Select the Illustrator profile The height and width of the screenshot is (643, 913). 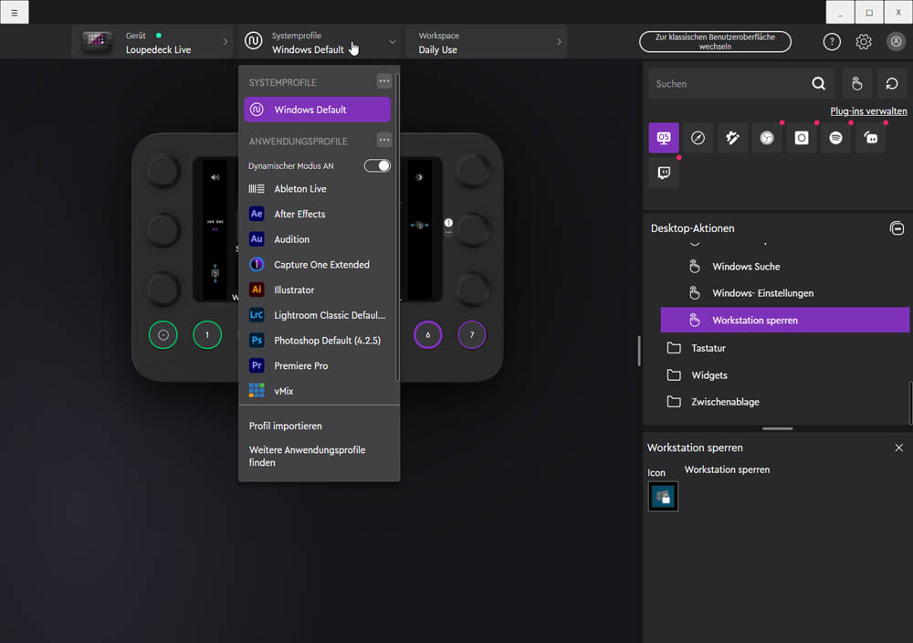[x=318, y=290]
